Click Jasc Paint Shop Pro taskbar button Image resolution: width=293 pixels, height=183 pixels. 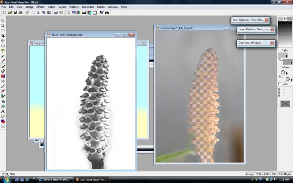point(91,180)
